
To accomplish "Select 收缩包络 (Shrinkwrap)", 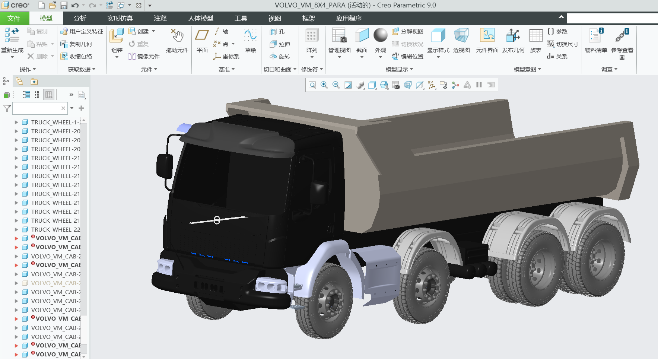I will [x=76, y=56].
